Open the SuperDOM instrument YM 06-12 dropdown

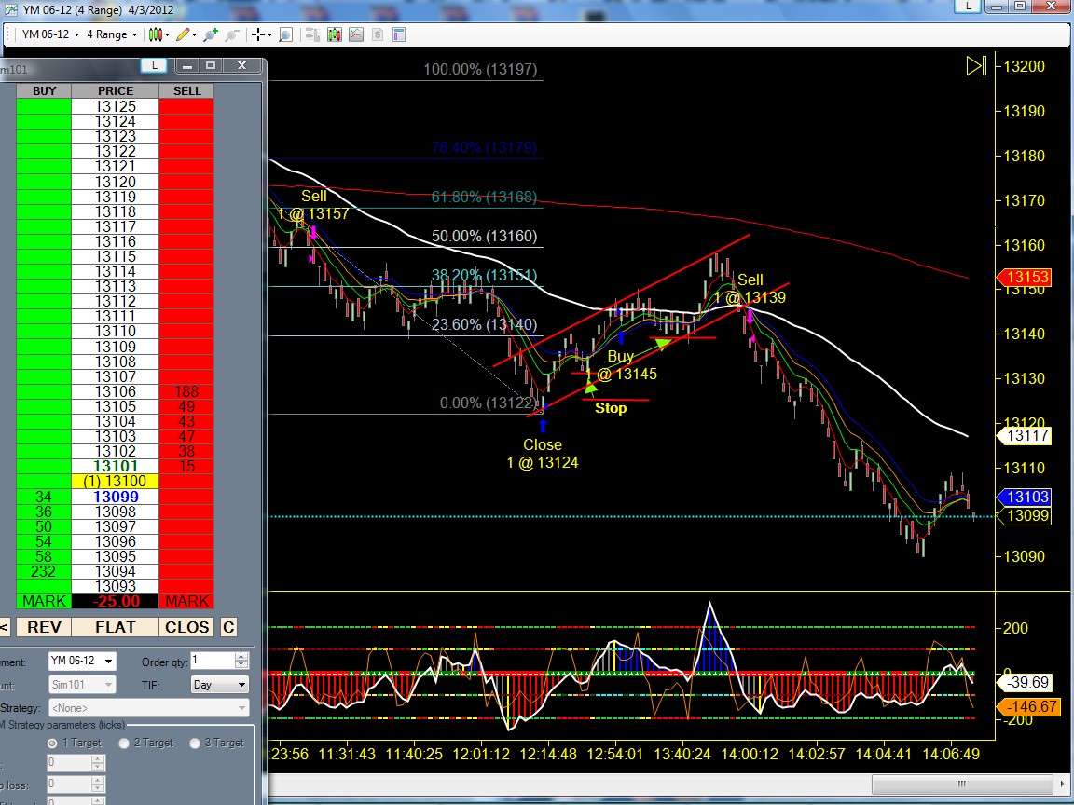tap(82, 662)
